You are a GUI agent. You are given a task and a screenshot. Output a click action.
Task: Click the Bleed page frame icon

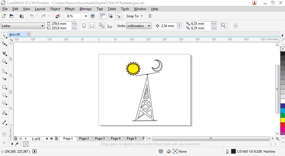(x=223, y=26)
